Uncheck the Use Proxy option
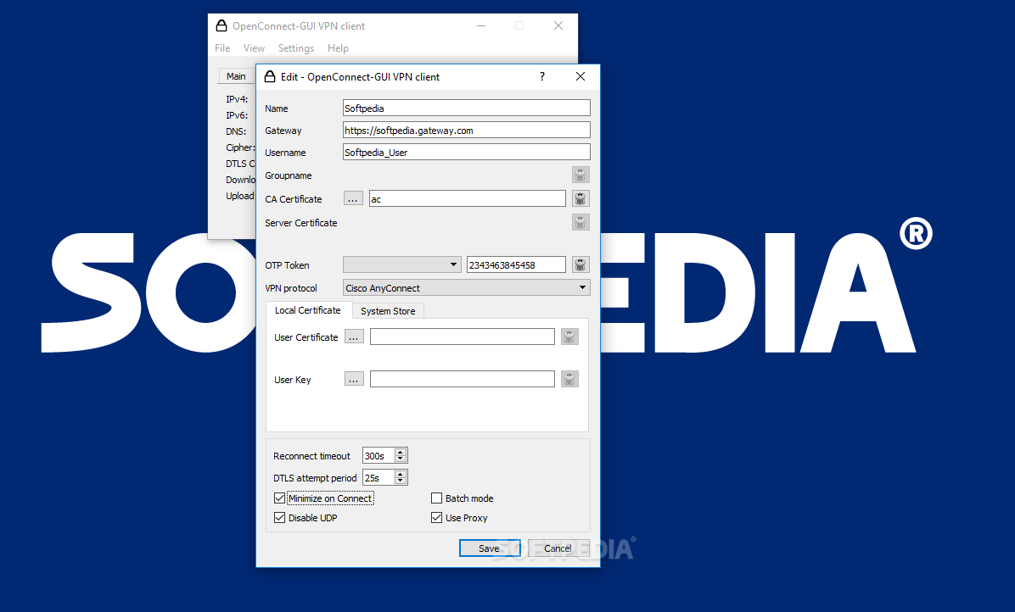The height and width of the screenshot is (612, 1015). 437,518
